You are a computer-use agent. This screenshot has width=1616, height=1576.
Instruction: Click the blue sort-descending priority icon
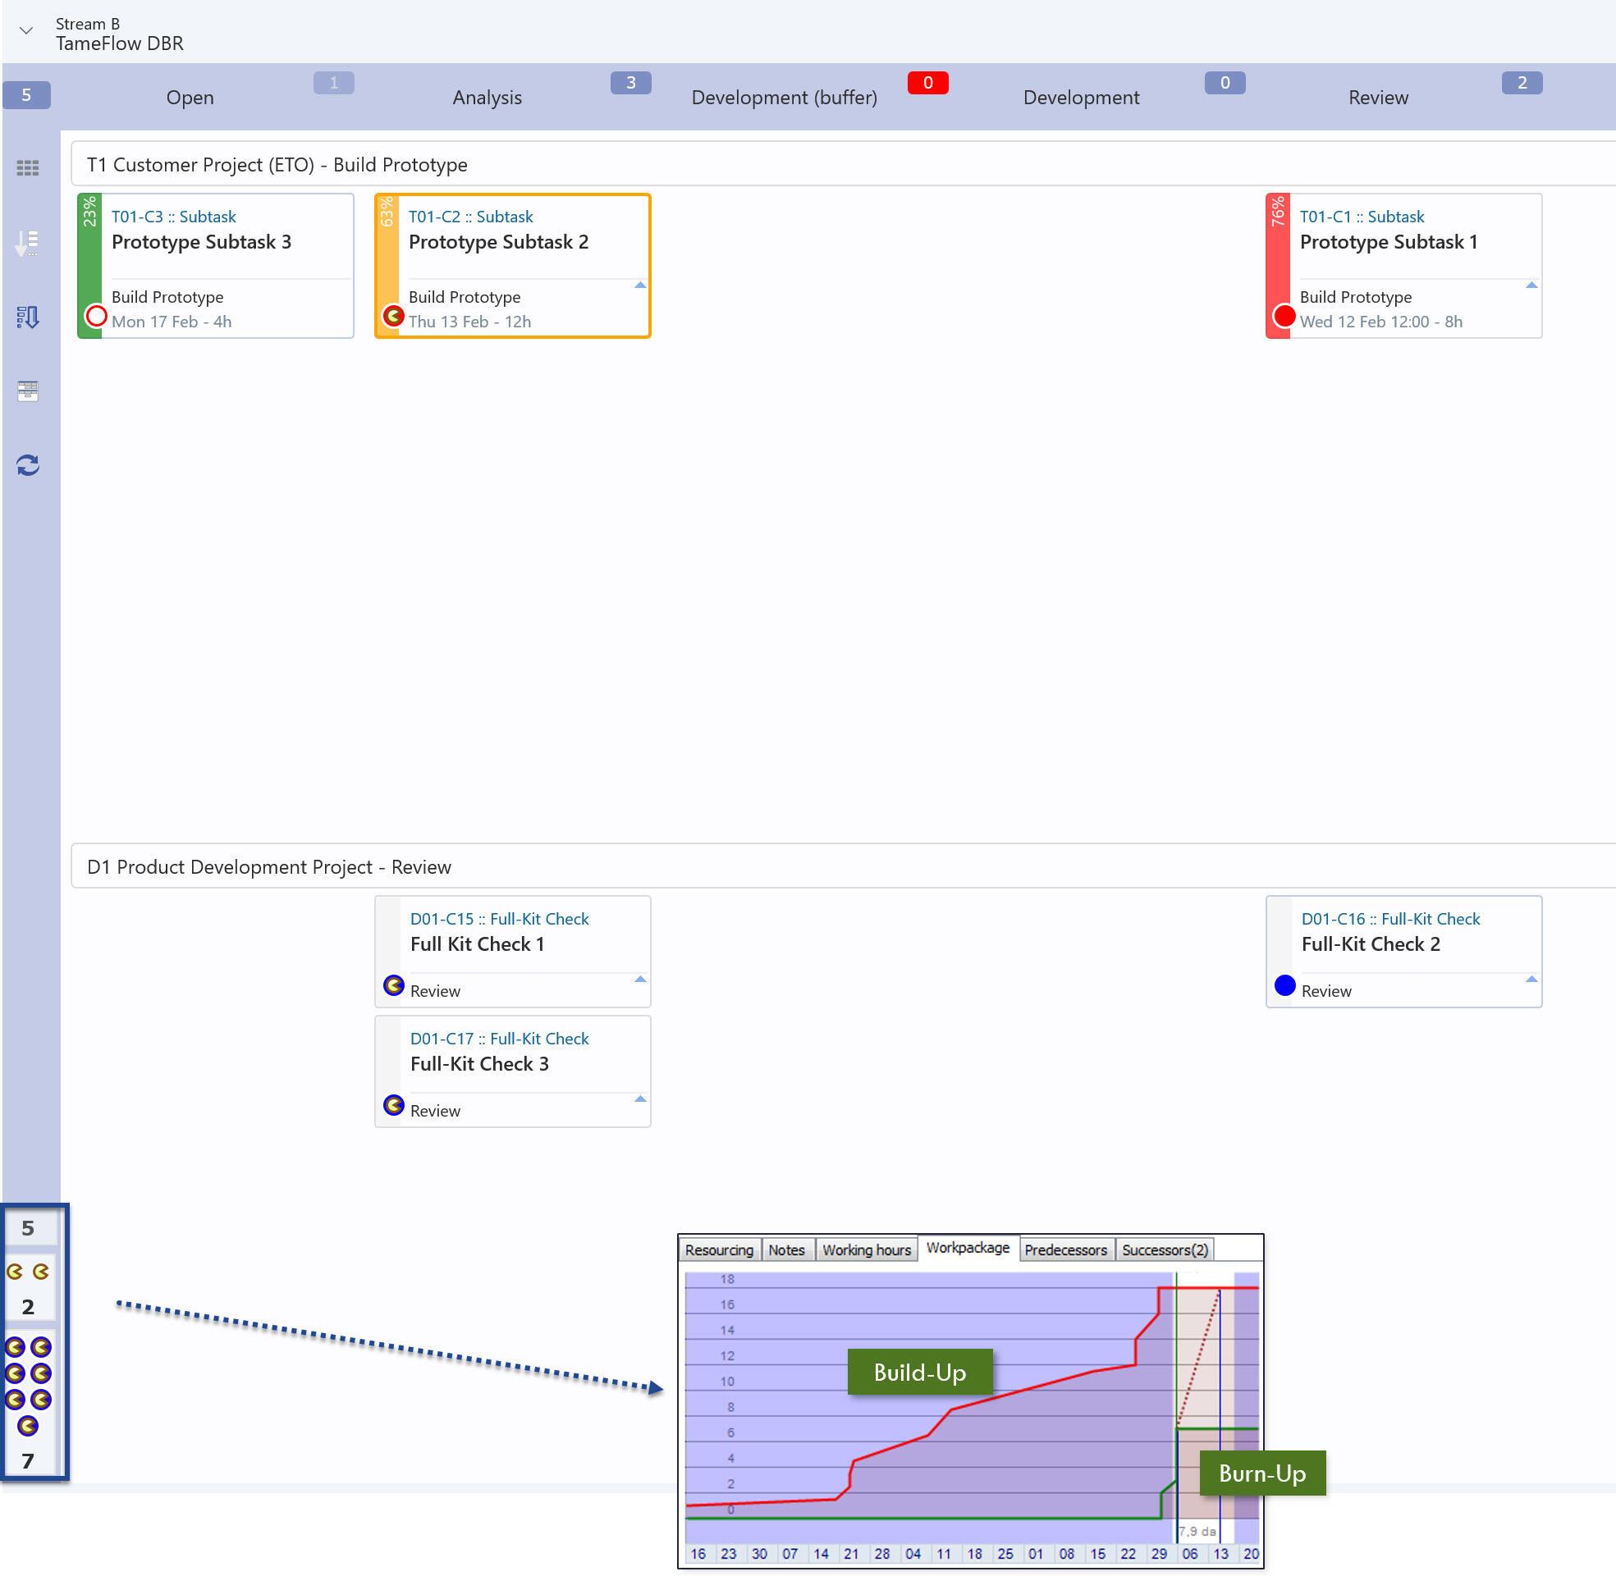(x=27, y=317)
